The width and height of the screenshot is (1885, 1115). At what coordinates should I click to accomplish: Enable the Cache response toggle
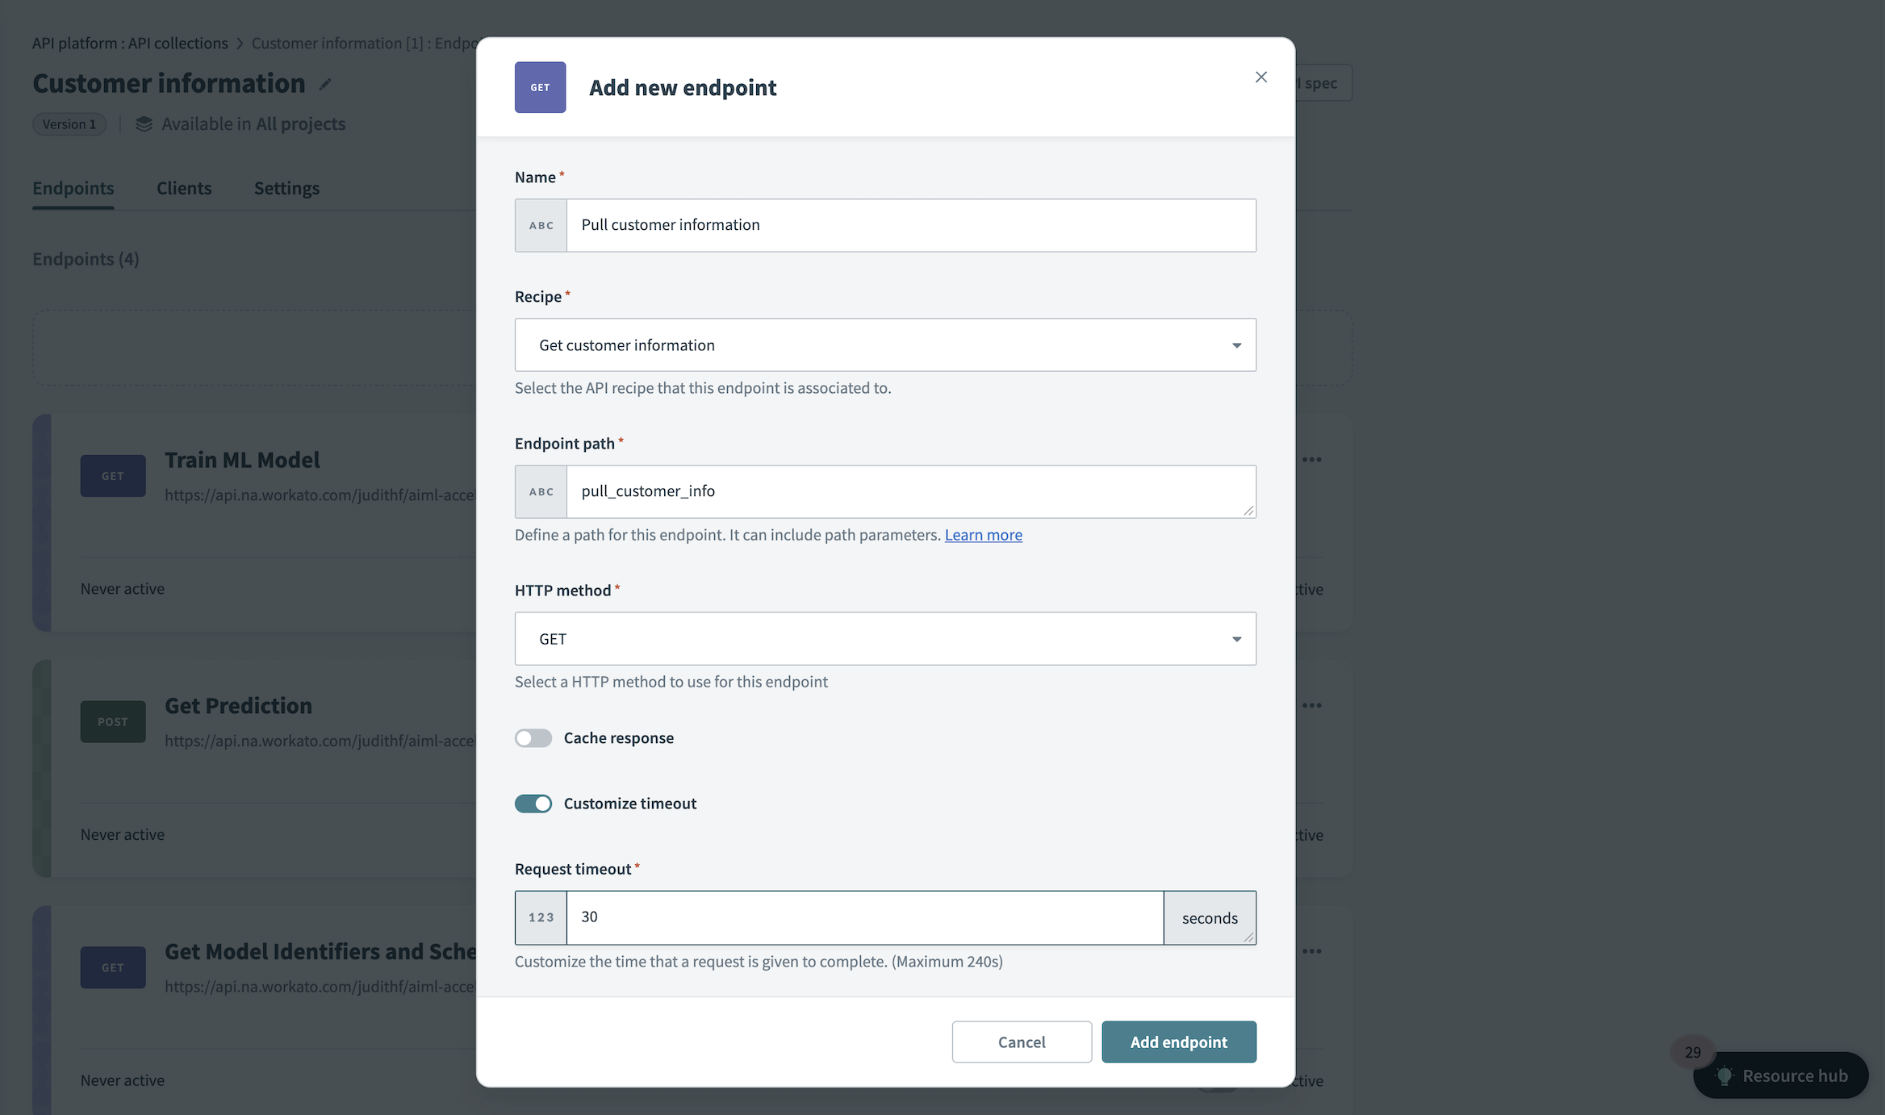pos(533,738)
